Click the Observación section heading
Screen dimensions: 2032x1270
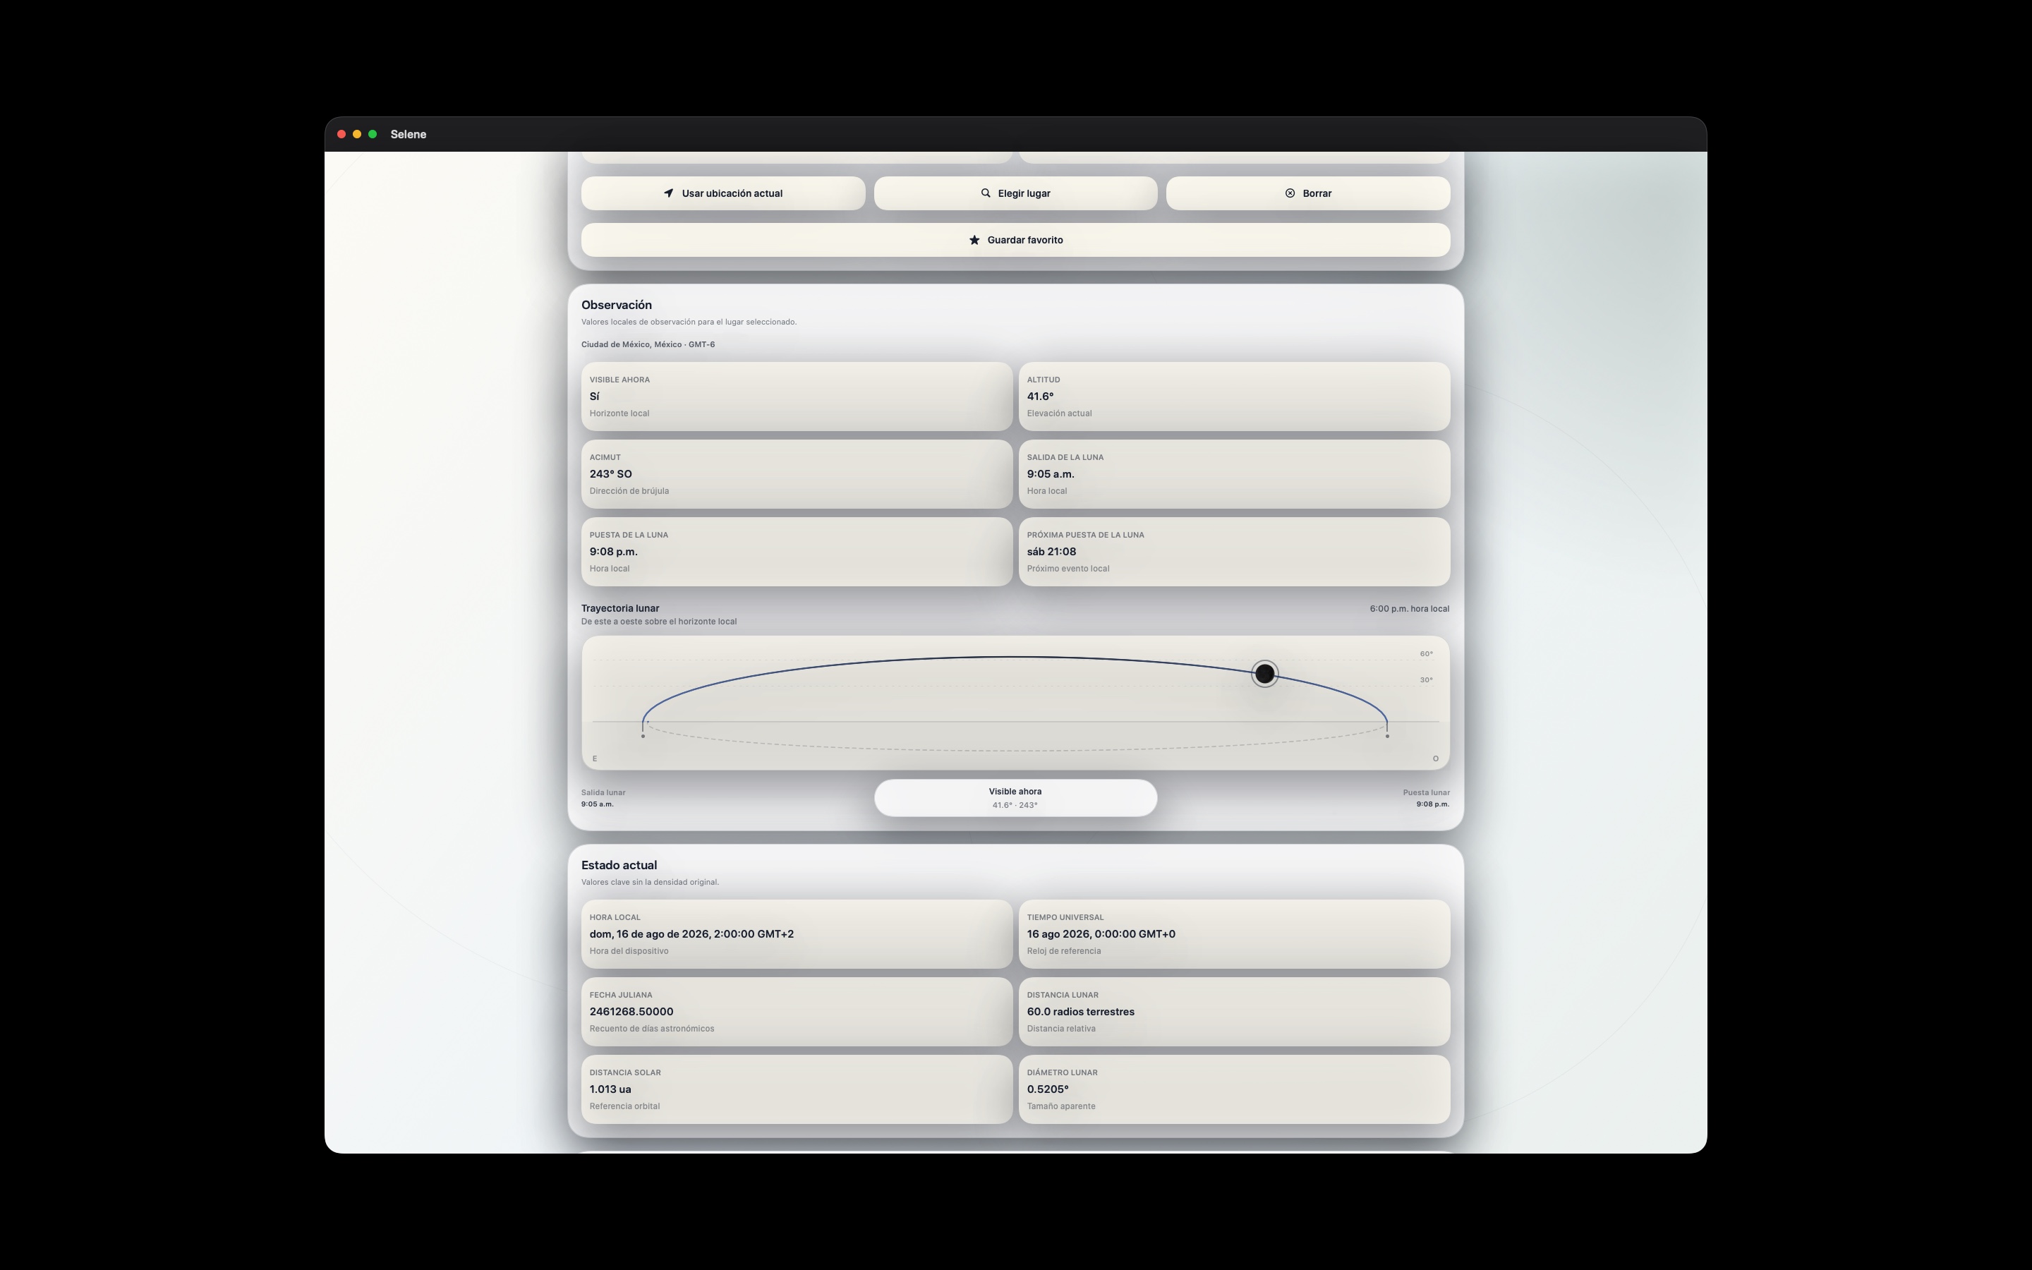point(617,305)
